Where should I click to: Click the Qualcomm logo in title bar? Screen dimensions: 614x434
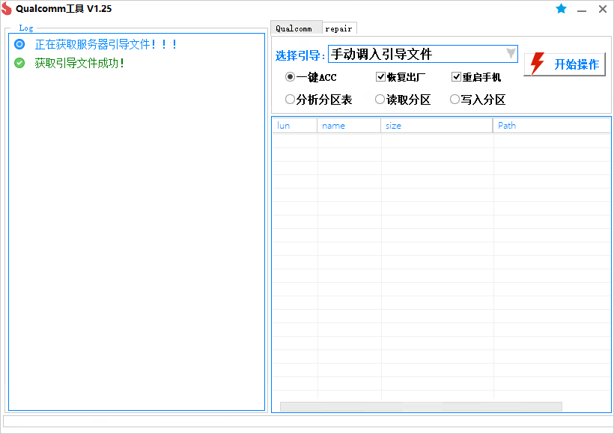tap(7, 9)
